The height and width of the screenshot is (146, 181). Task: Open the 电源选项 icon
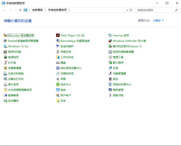point(5,57)
